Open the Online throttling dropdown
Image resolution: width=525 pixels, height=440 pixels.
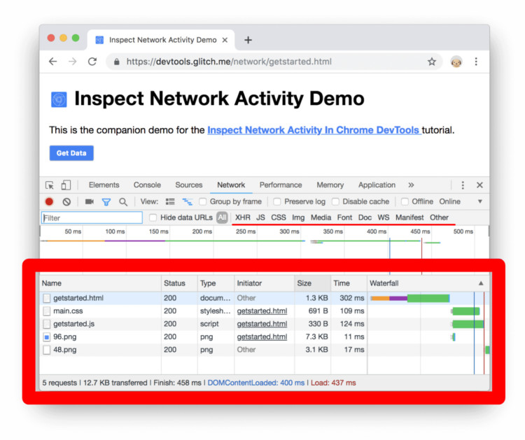(449, 201)
